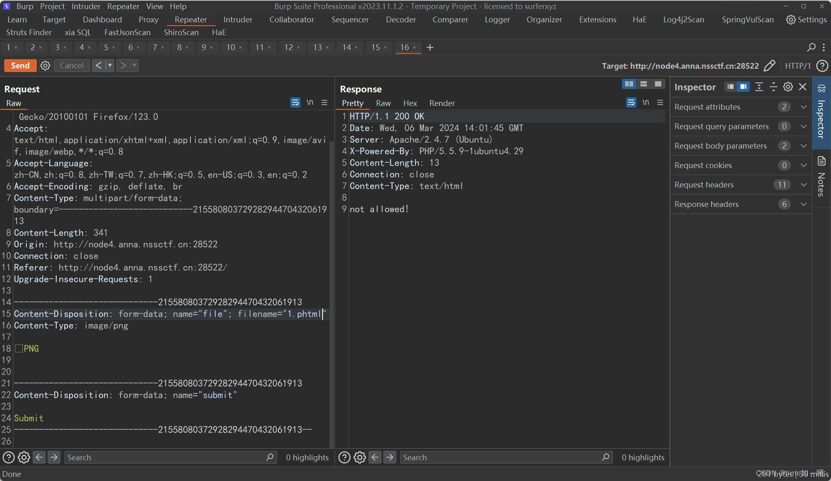Open forward history dropdown arrow

point(134,65)
